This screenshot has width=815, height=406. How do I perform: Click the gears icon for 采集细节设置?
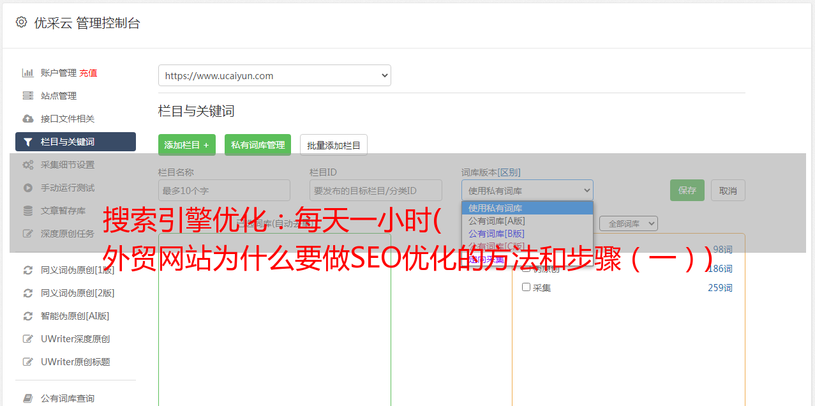(28, 165)
